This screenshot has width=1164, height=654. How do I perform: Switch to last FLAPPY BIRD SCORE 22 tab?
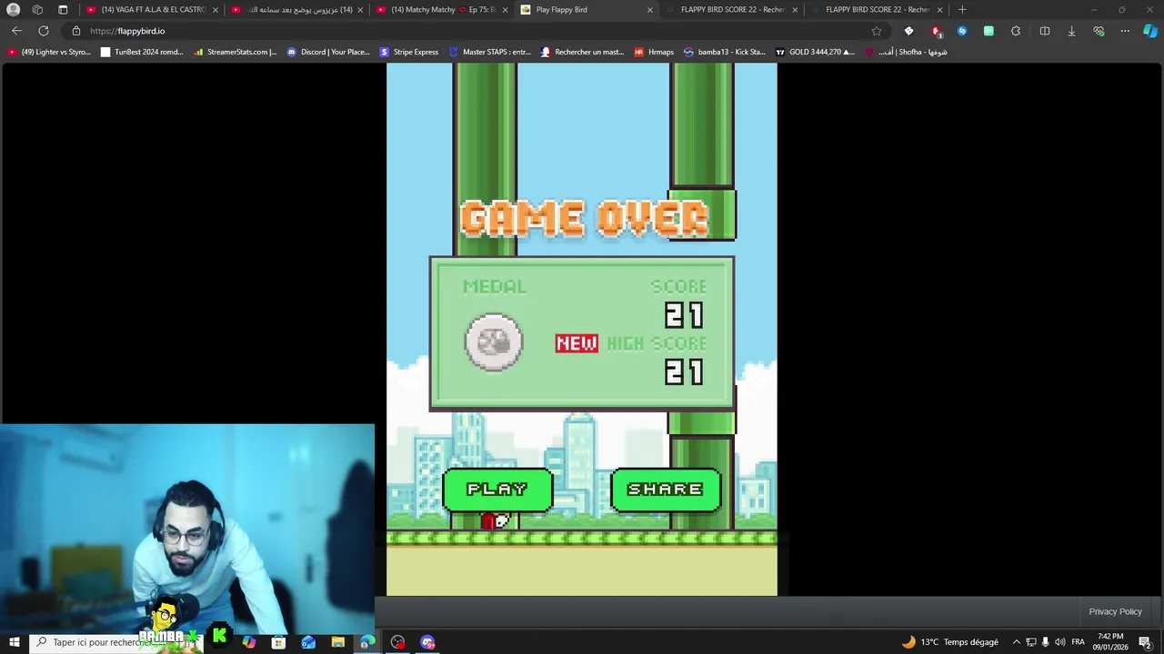[878, 9]
